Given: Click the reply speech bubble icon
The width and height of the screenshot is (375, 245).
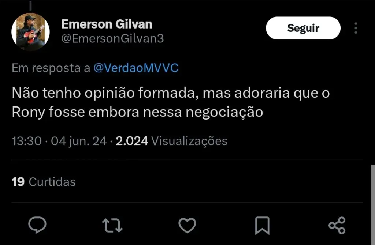Looking at the screenshot, I should coord(37,225).
